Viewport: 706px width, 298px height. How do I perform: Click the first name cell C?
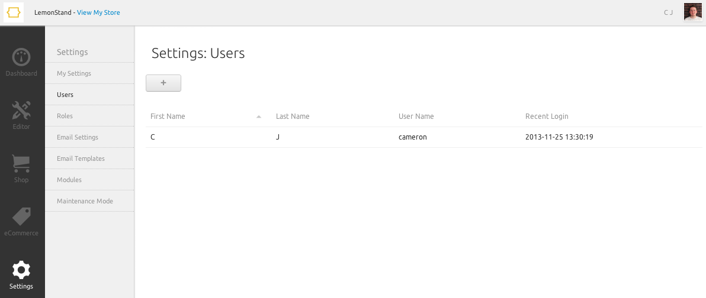[x=153, y=137]
